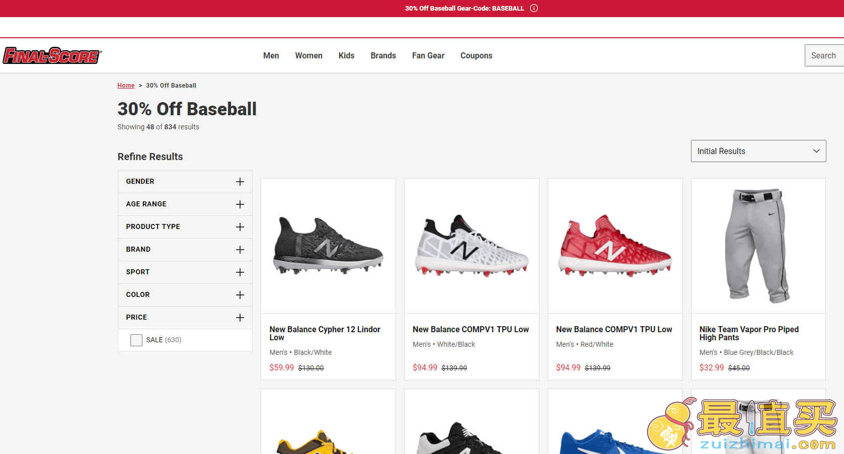The width and height of the screenshot is (844, 454).
Task: Click the COLOR filter label
Action: 137,294
